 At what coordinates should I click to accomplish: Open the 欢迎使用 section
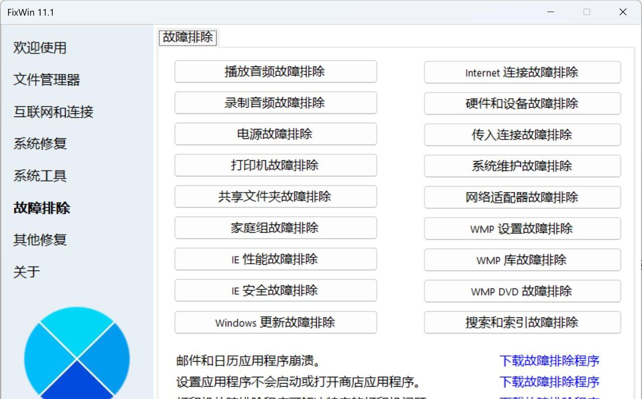tap(39, 48)
